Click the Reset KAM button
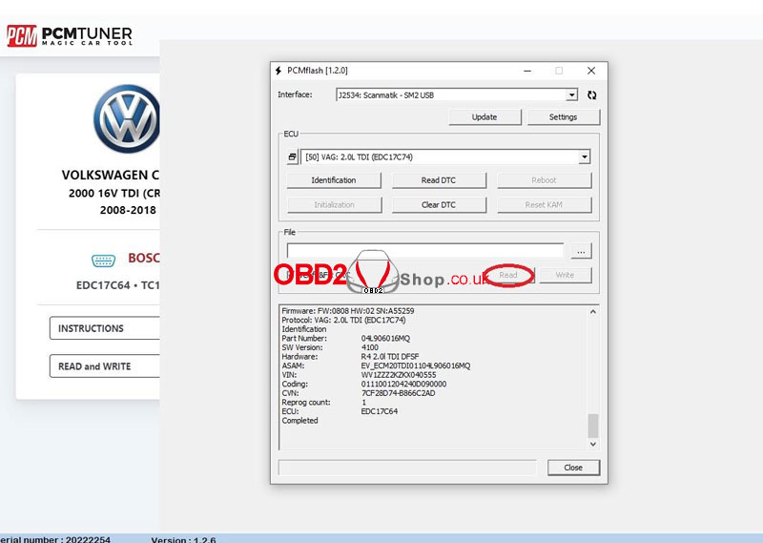 click(544, 205)
